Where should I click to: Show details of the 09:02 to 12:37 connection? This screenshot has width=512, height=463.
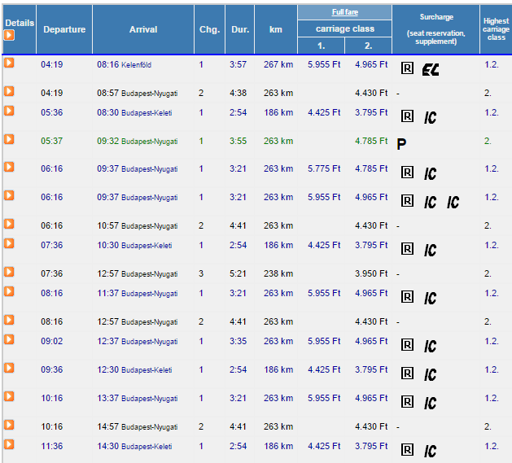coord(9,339)
